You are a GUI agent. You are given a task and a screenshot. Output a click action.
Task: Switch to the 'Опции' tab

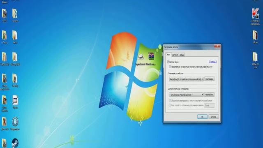coord(182,55)
